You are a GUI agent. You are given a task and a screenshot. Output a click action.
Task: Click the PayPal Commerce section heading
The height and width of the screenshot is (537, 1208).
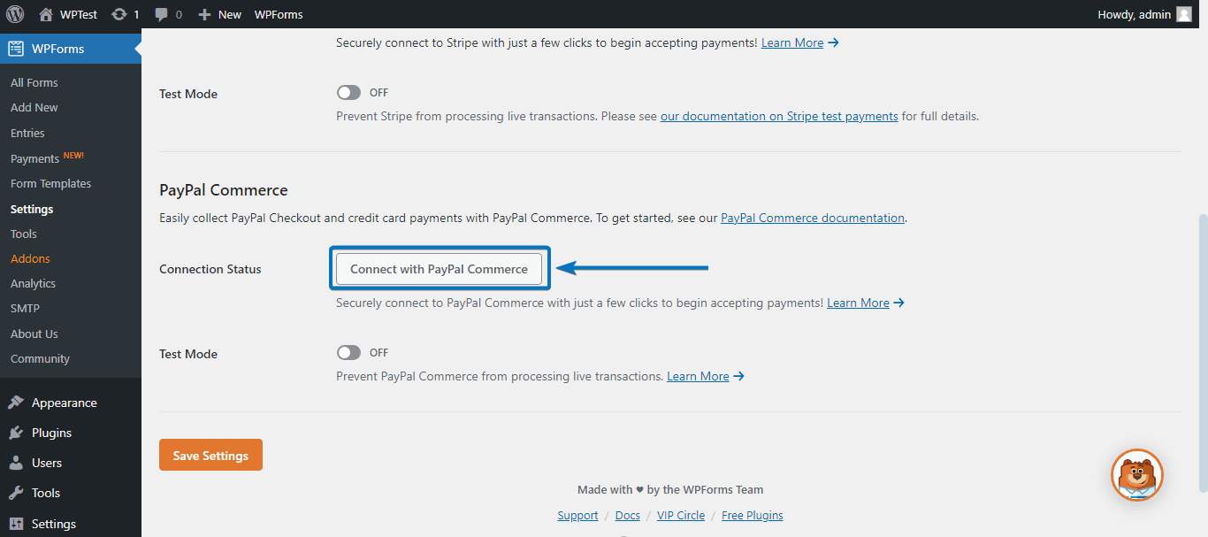224,190
